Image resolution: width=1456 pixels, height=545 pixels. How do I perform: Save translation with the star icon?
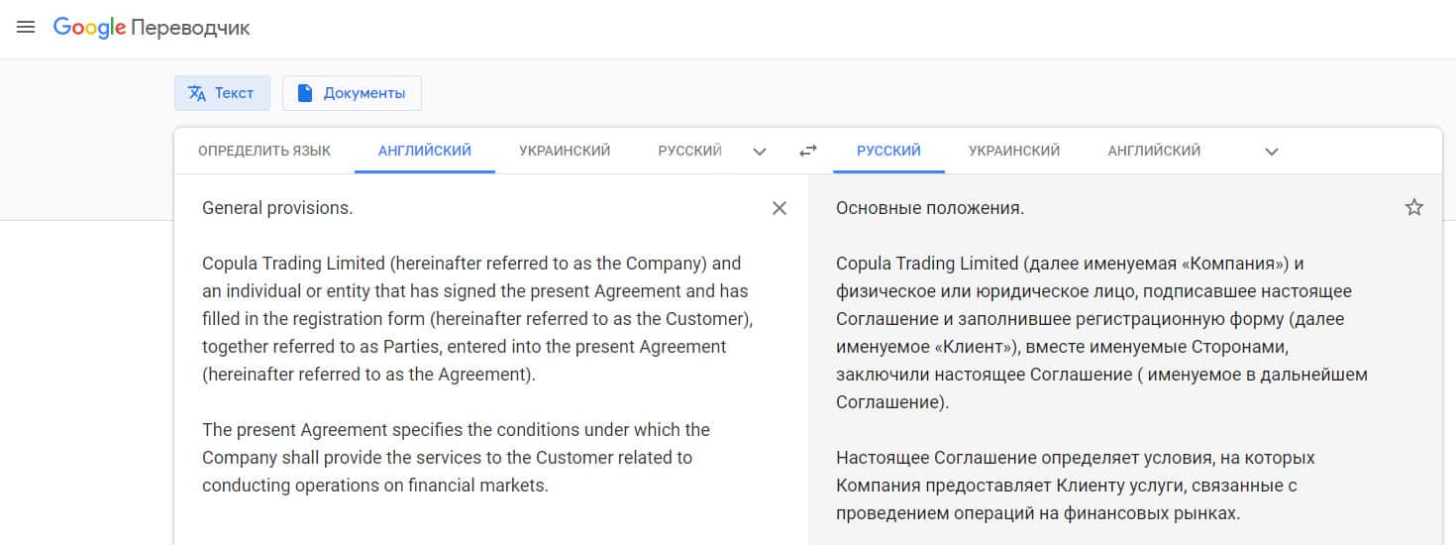click(x=1414, y=208)
